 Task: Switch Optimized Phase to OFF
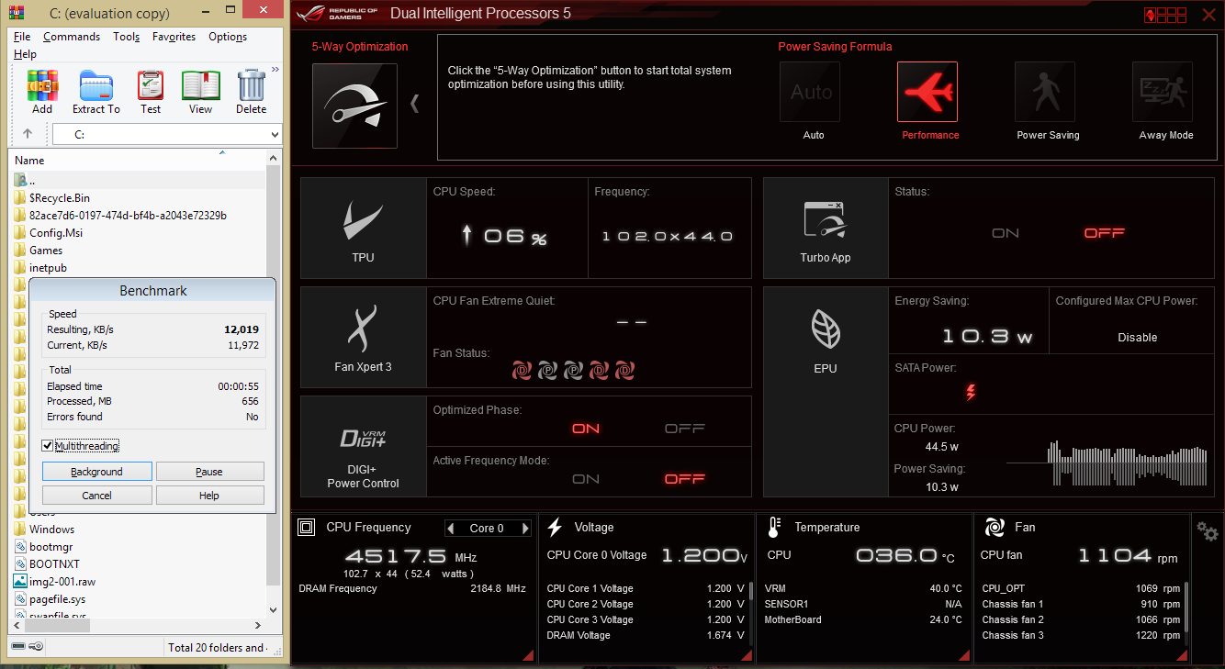(684, 429)
